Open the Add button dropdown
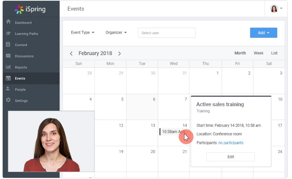The width and height of the screenshot is (292, 179). click(263, 33)
